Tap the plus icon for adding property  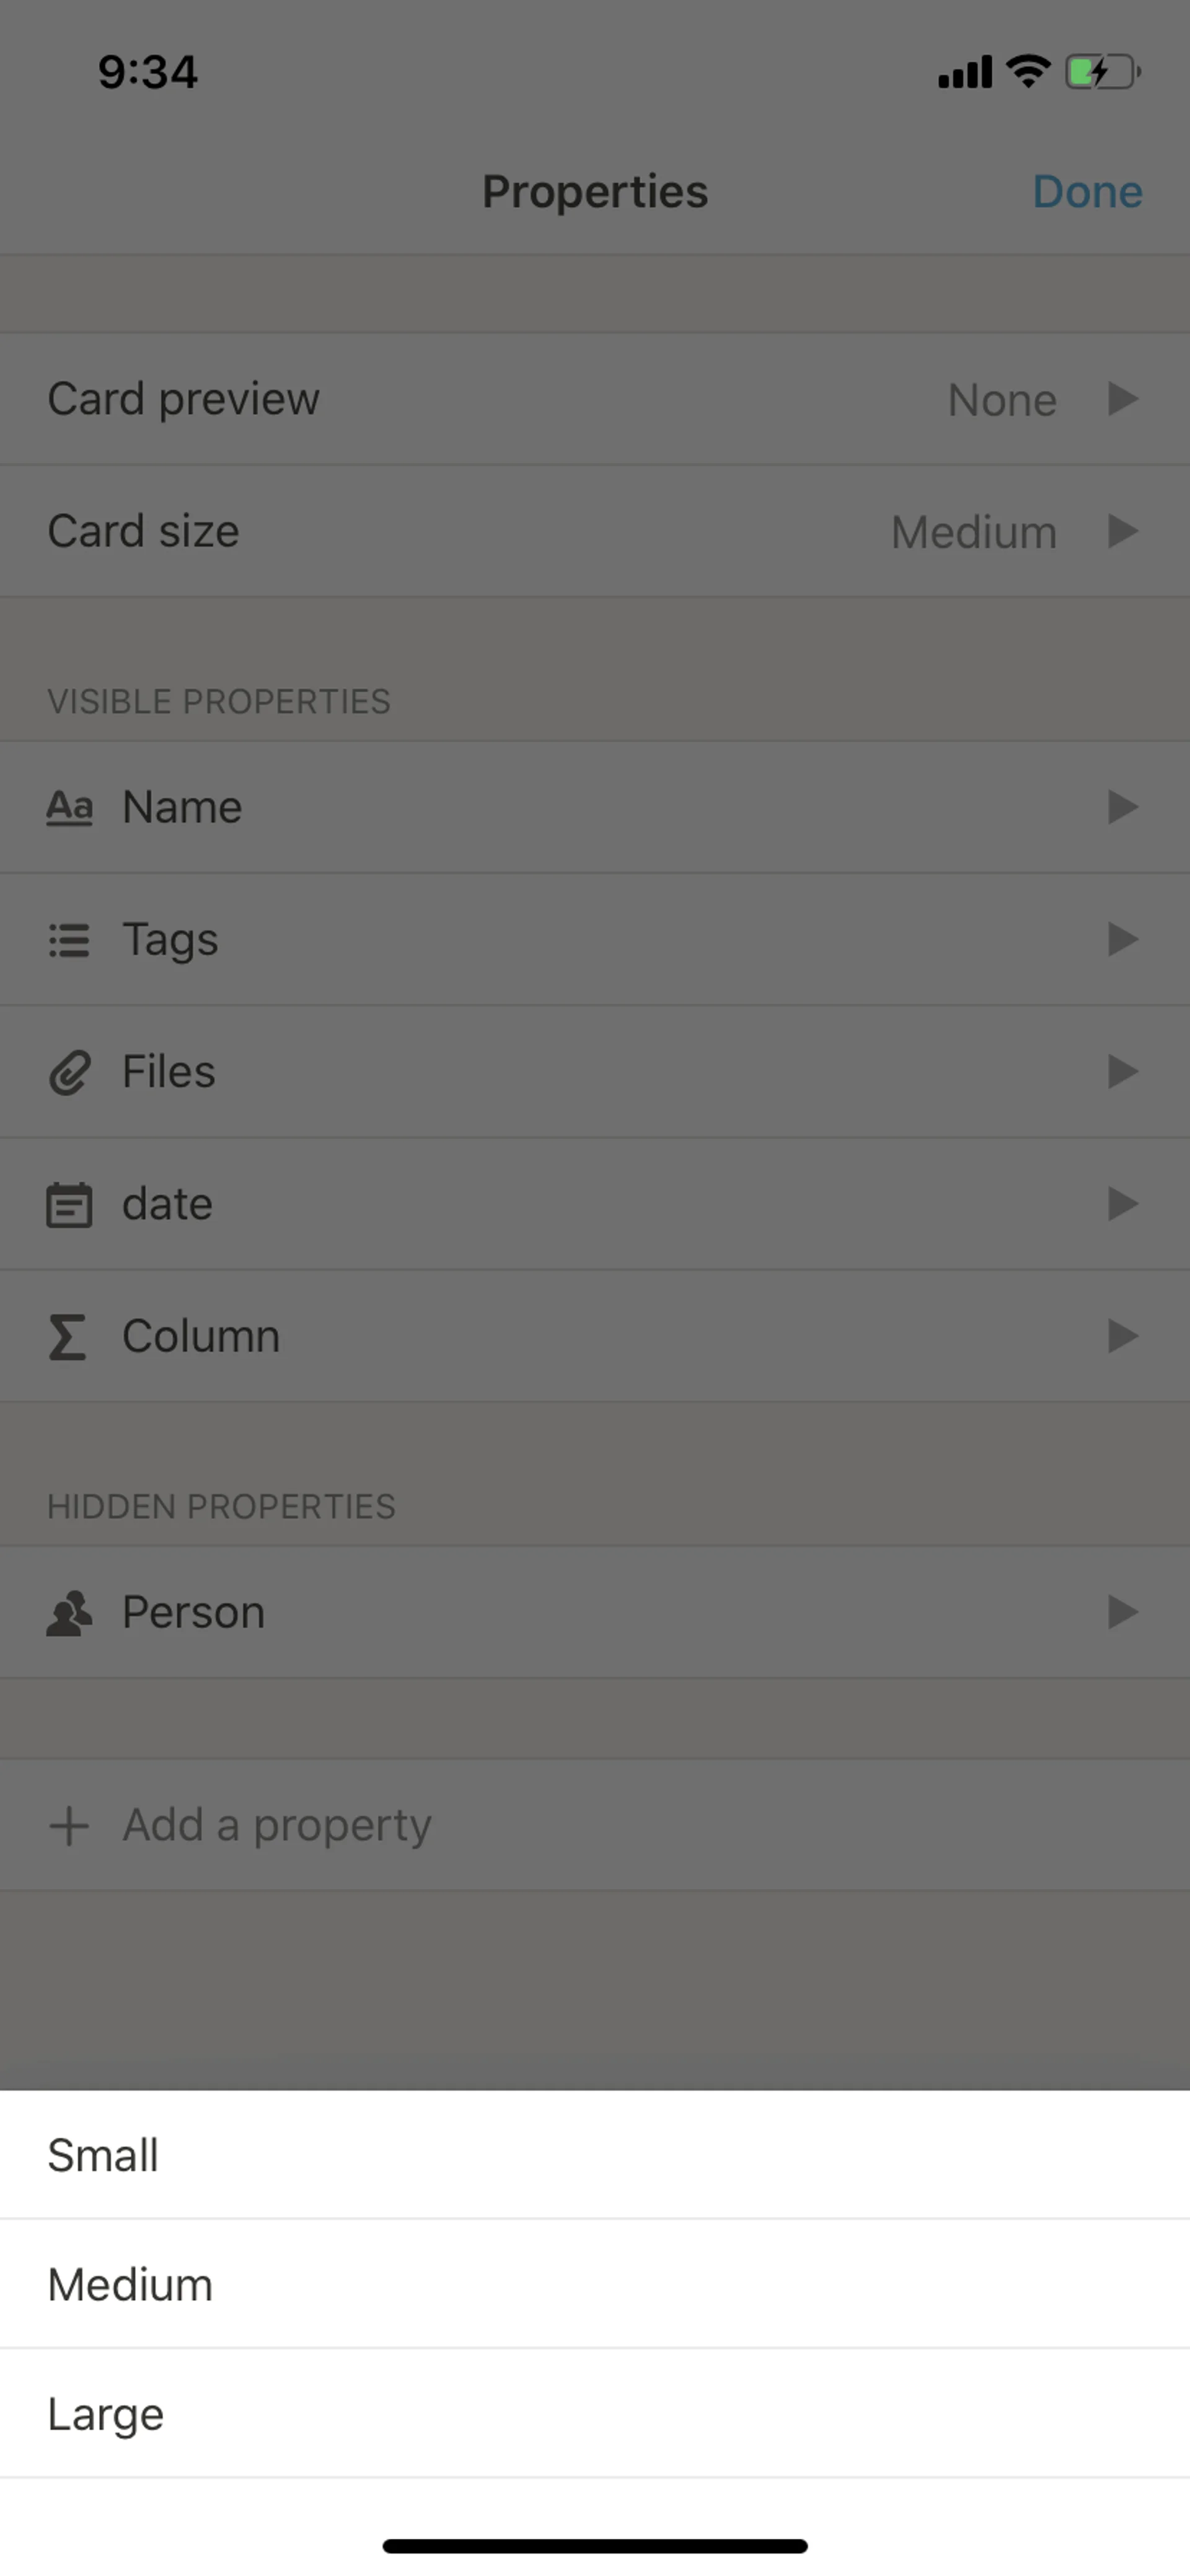[69, 1826]
